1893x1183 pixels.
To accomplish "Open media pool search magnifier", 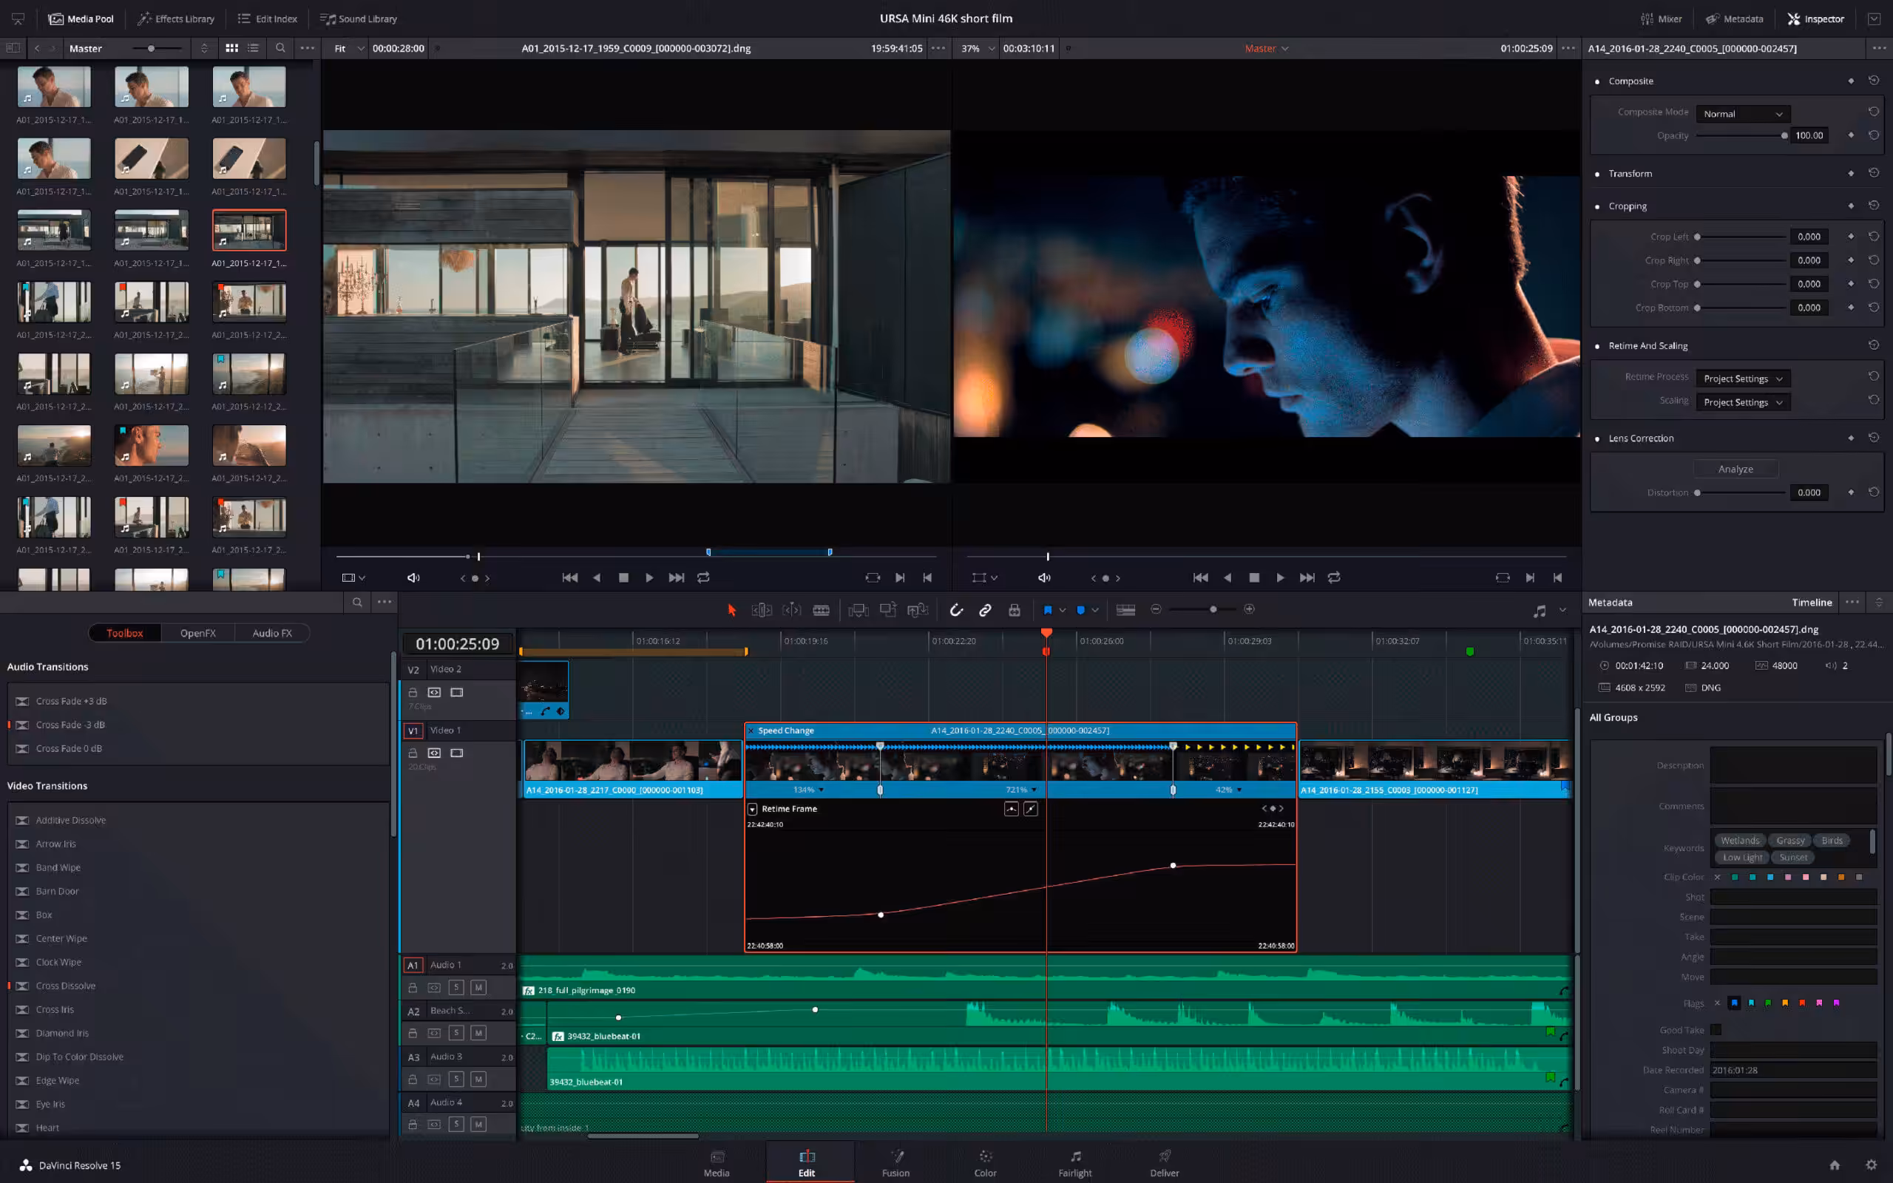I will (x=280, y=48).
